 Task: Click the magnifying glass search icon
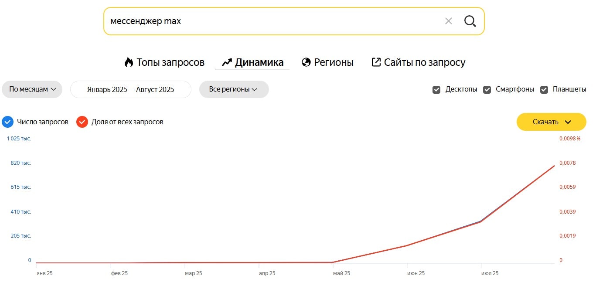(470, 21)
